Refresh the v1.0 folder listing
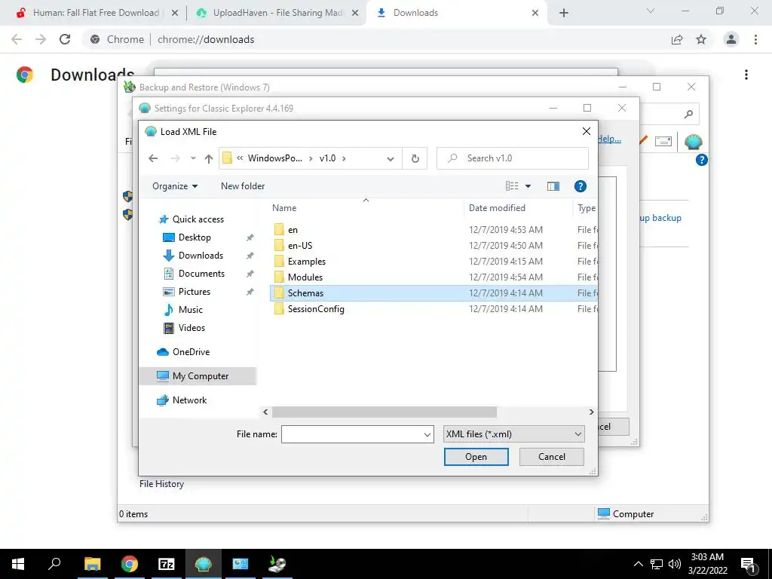Viewport: 772px width, 579px height. pos(415,158)
